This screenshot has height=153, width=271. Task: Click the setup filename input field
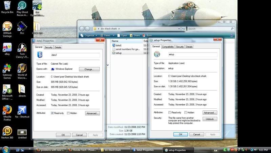[x=193, y=54]
